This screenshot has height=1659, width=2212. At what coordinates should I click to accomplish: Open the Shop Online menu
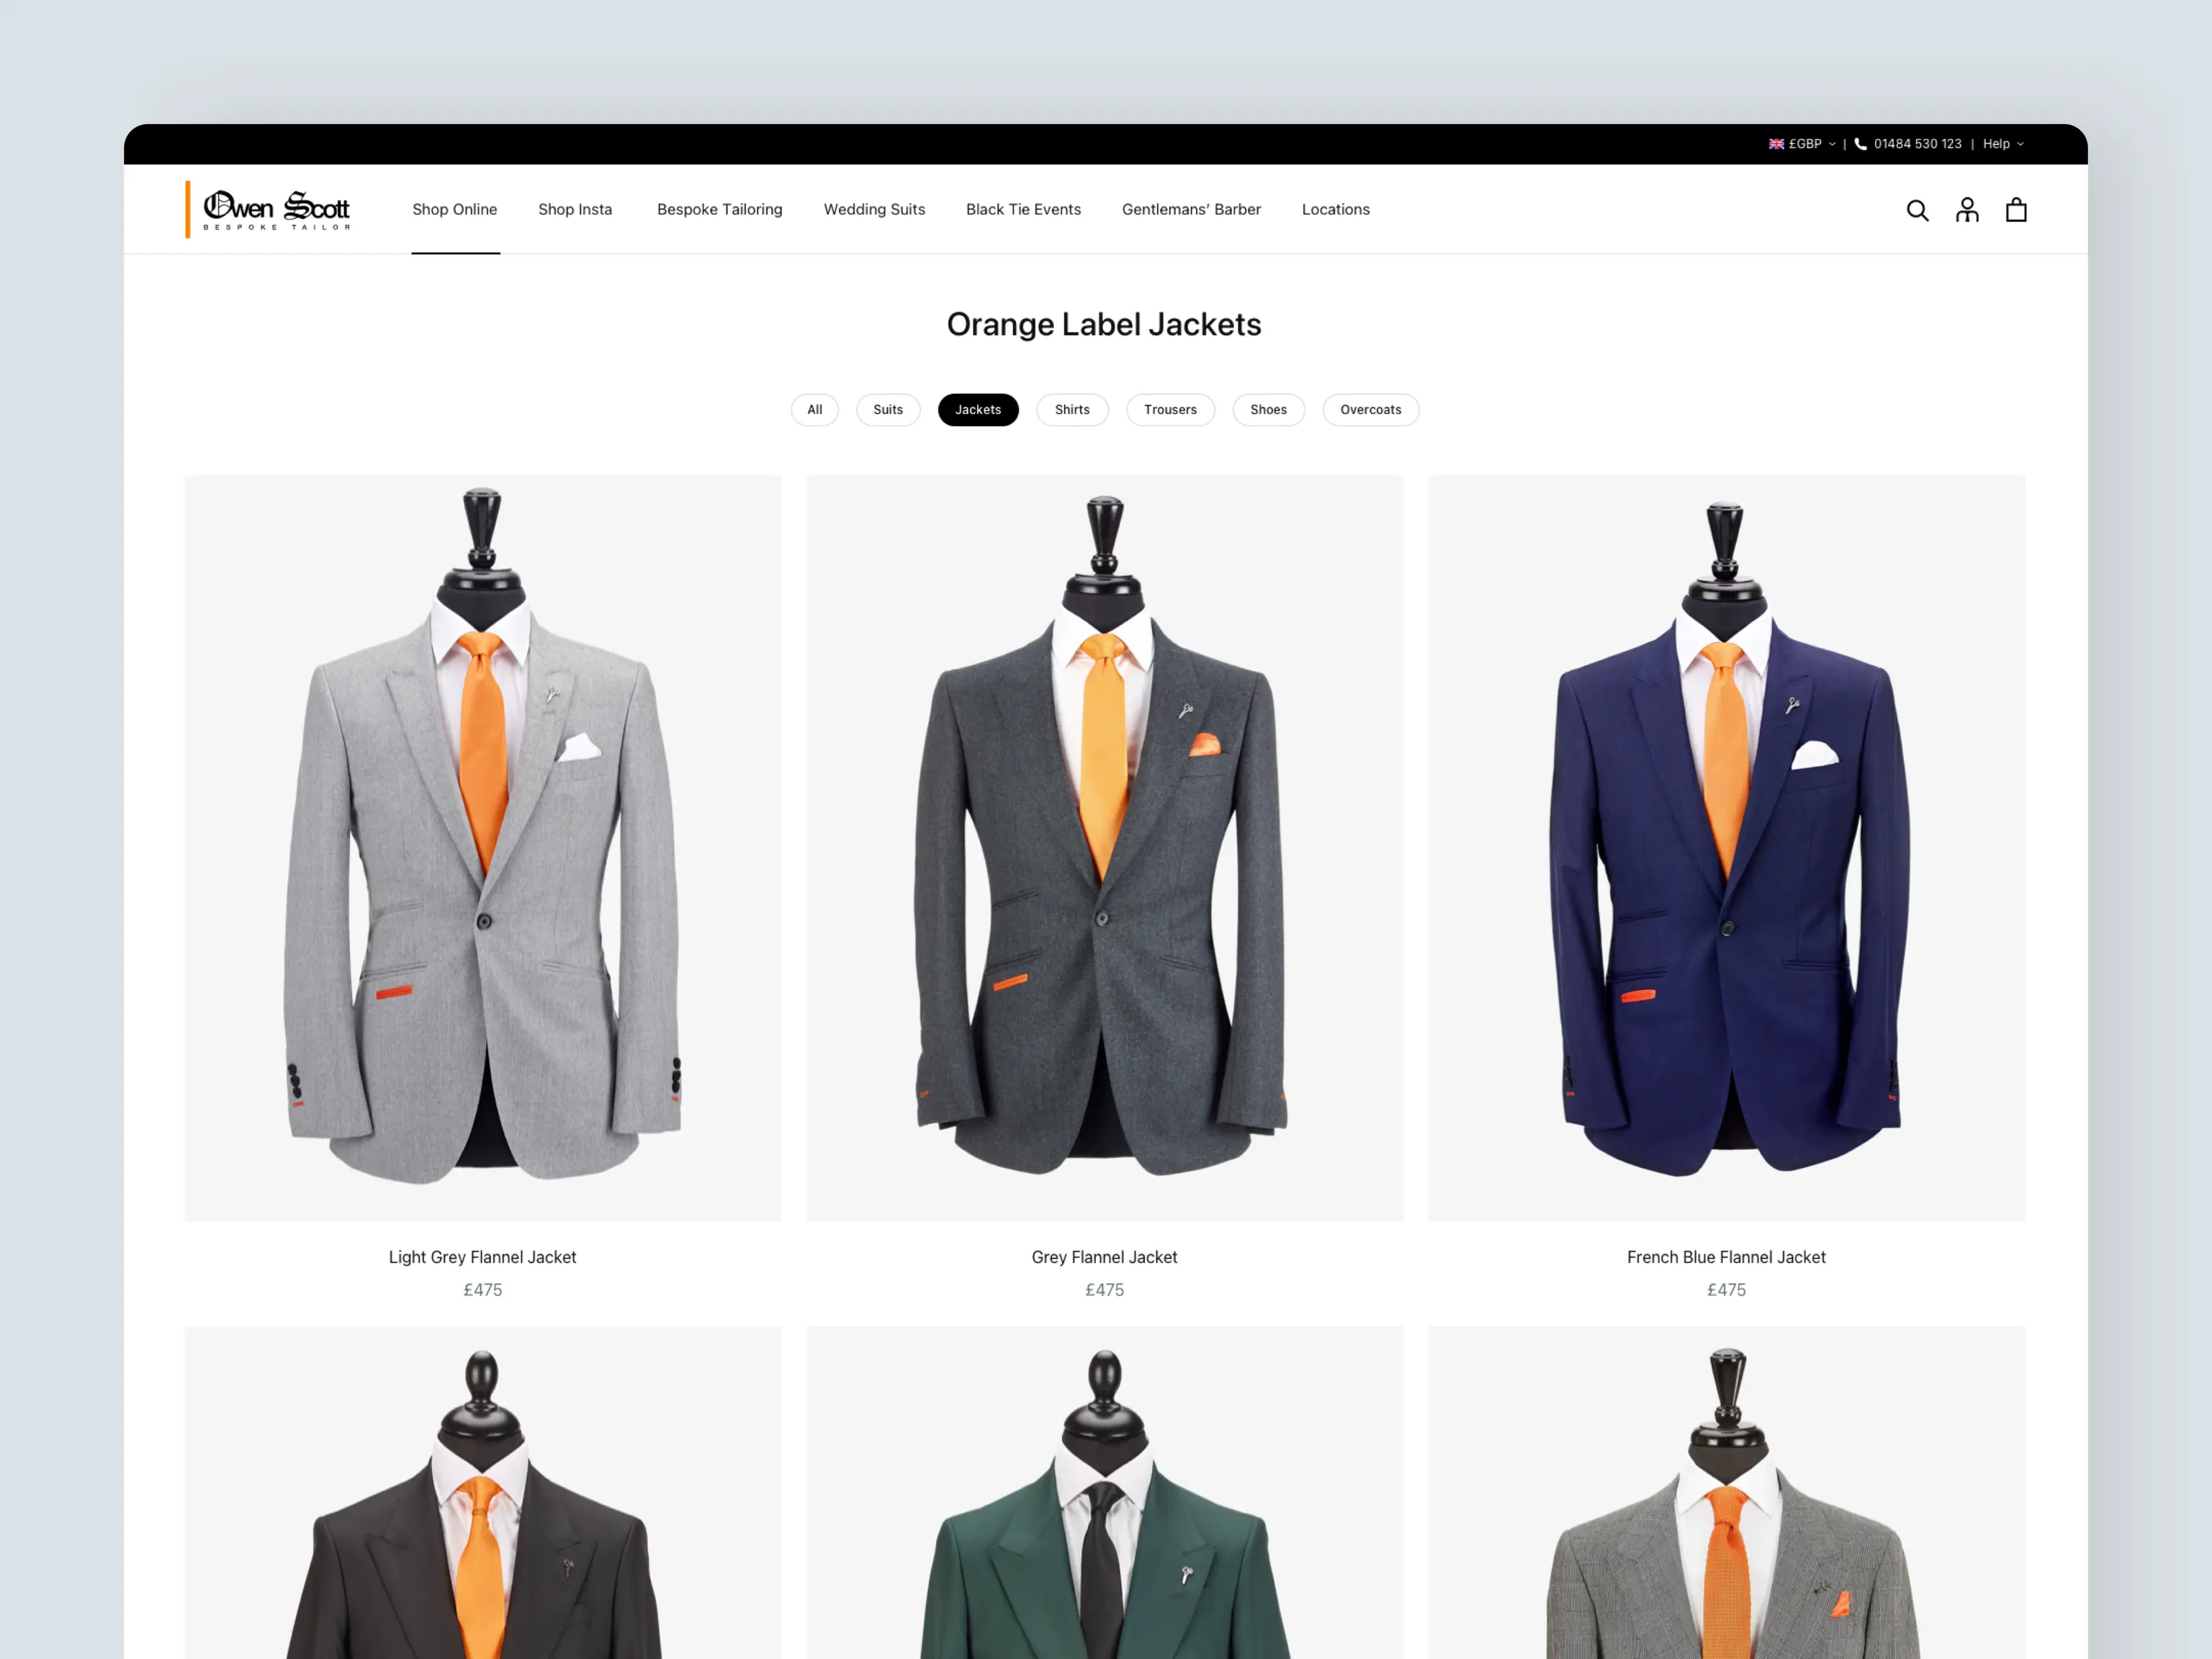[x=455, y=210]
